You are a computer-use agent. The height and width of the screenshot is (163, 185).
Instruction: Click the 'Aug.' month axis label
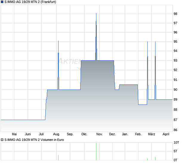pyautogui.click(x=56, y=134)
